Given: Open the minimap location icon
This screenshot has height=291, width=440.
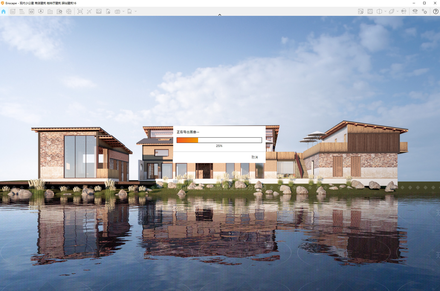Looking at the screenshot, I should [x=361, y=12].
